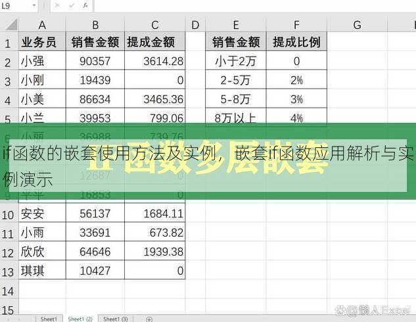Click cell 4% in 提成比例 column
The width and height of the screenshot is (416, 322).
(x=296, y=116)
